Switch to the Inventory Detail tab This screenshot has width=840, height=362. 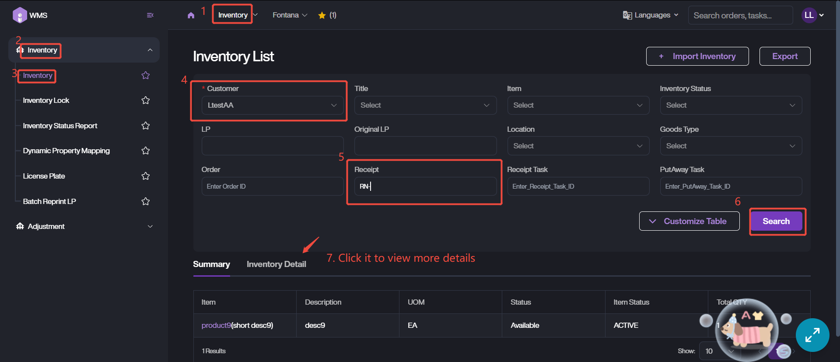[276, 264]
